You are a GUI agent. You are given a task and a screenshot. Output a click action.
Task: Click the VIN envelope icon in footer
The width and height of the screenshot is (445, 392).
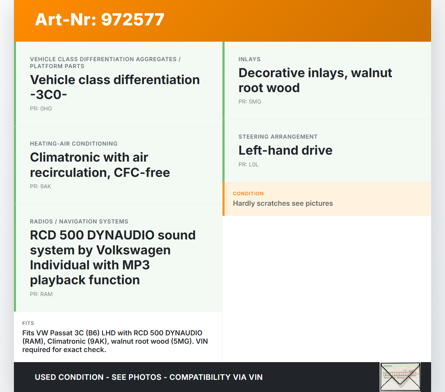coord(400,377)
